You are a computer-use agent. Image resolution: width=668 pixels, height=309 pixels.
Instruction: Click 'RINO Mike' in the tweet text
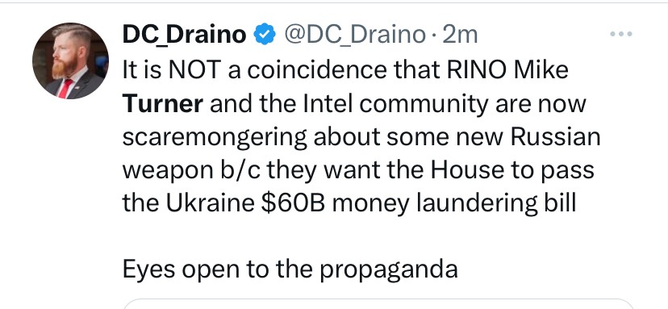pos(507,70)
